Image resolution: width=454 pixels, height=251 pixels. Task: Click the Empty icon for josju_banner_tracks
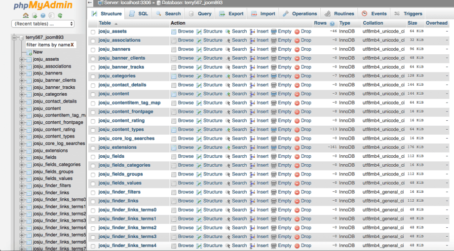[x=273, y=68]
